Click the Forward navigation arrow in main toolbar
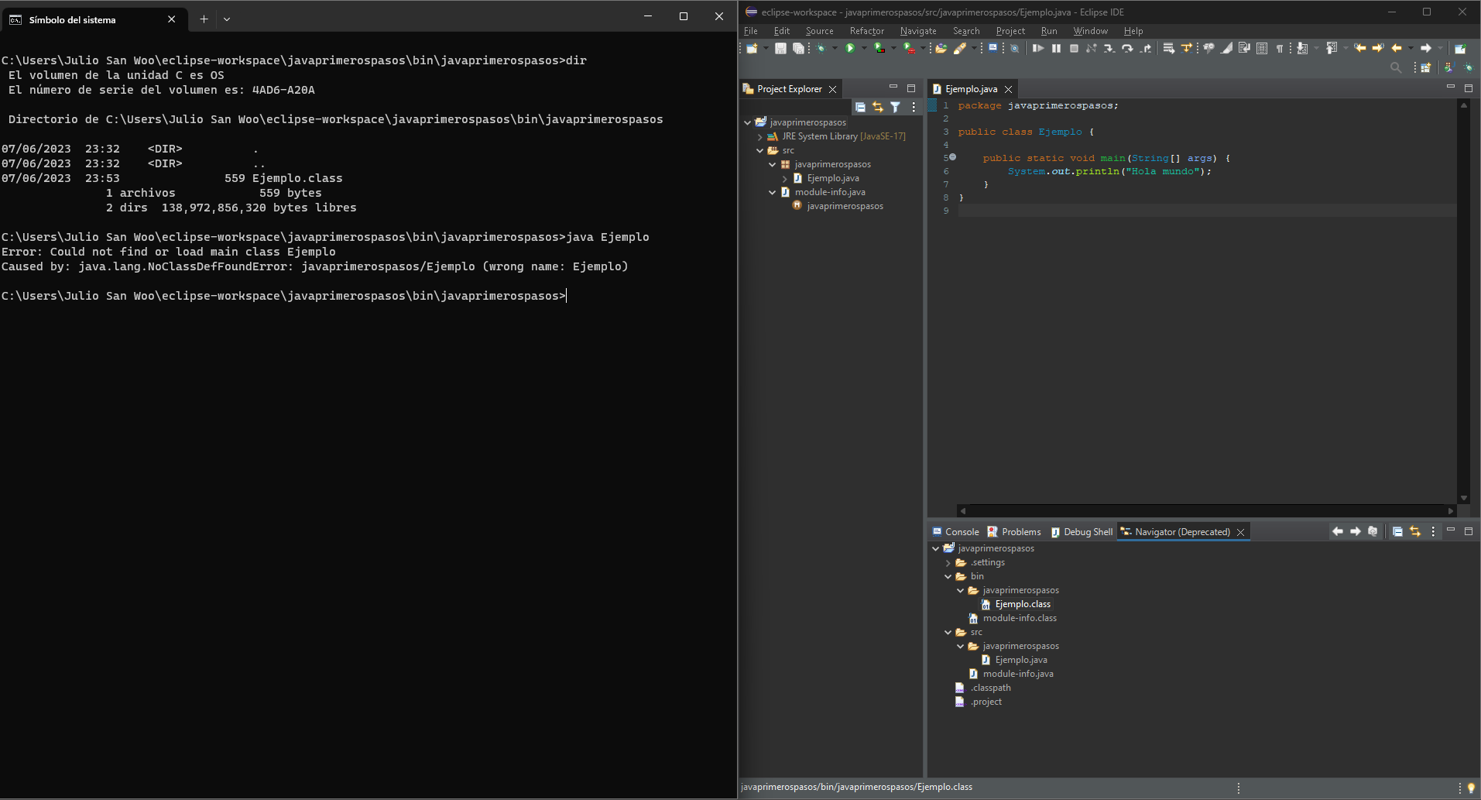The height and width of the screenshot is (800, 1481). click(x=1425, y=48)
